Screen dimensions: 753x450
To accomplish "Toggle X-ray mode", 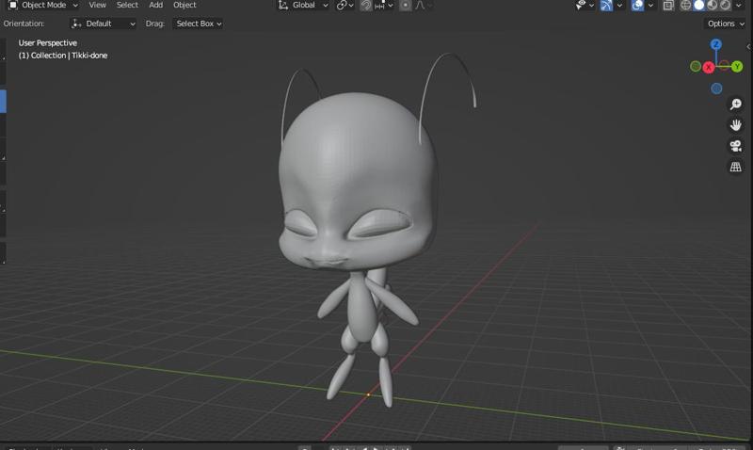I will tap(668, 5).
